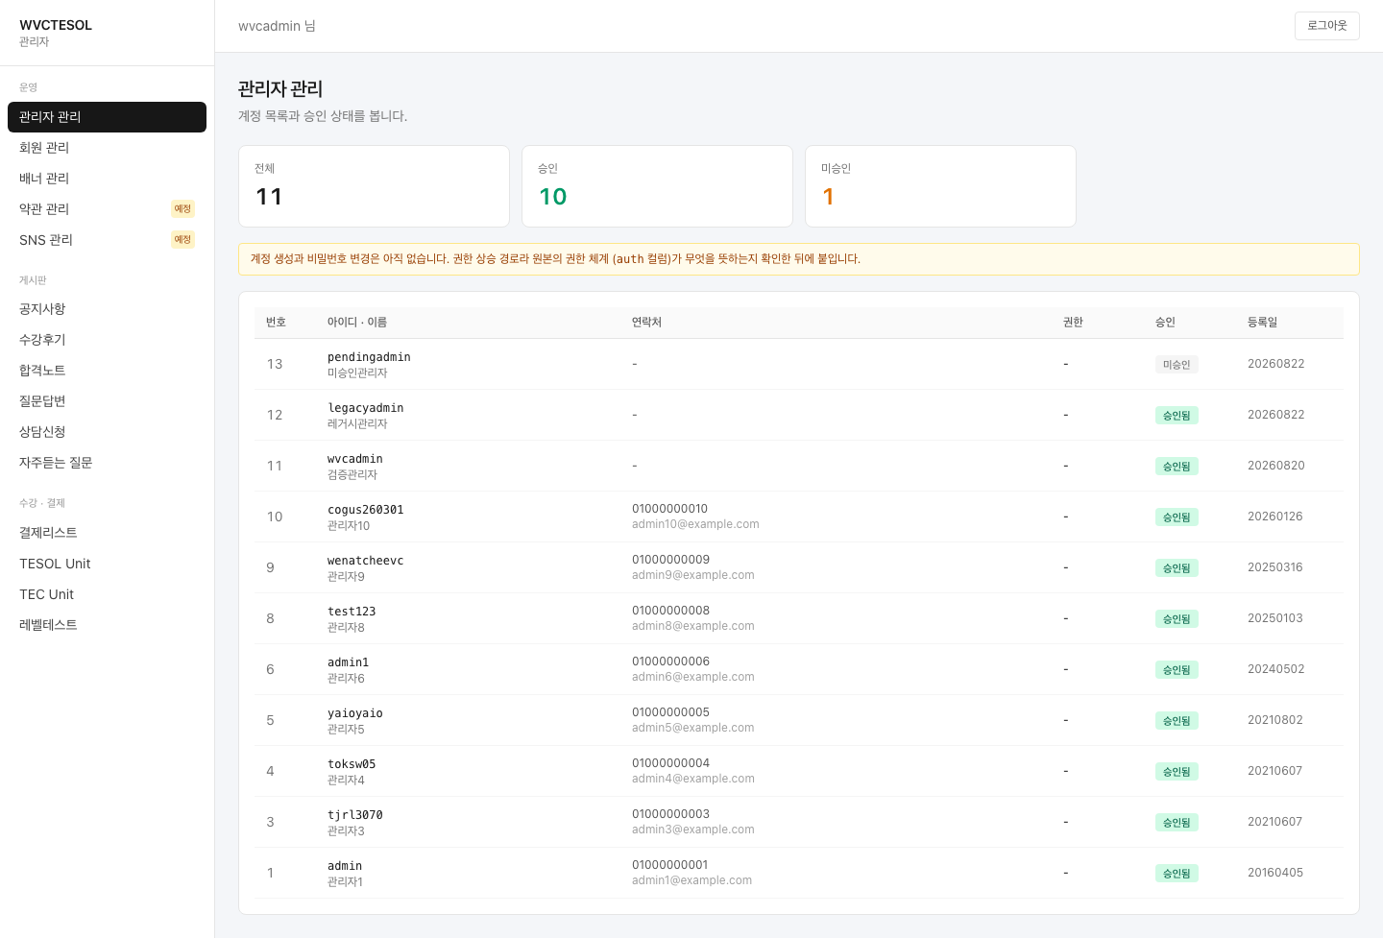Viewport: 1383px width, 938px height.
Task: Click the 승인됨 badge for tjrl3070
Action: click(1177, 823)
